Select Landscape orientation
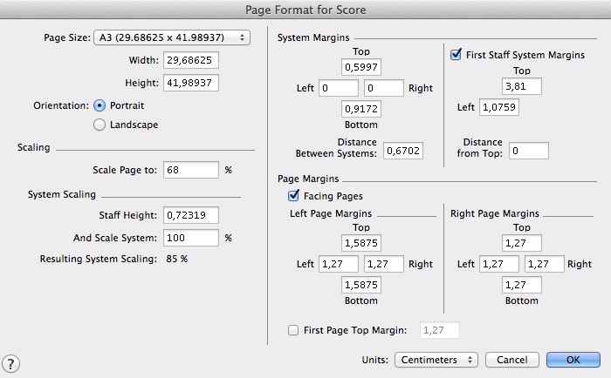 (100, 125)
